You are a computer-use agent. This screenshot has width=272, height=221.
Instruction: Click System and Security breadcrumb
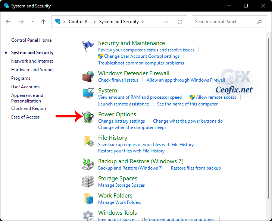pyautogui.click(x=119, y=22)
